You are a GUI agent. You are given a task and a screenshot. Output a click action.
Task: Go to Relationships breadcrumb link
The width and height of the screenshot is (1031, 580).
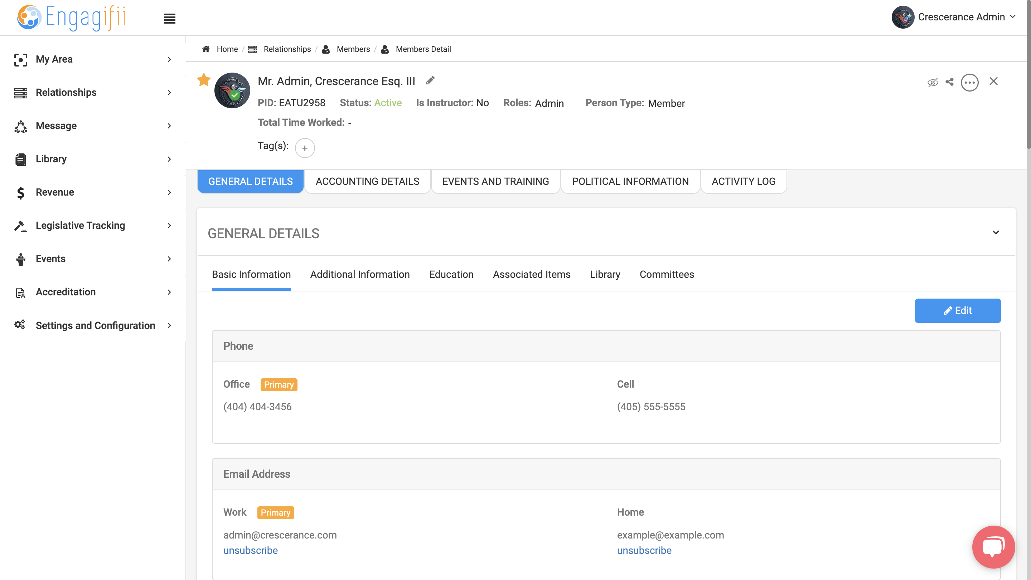287,49
